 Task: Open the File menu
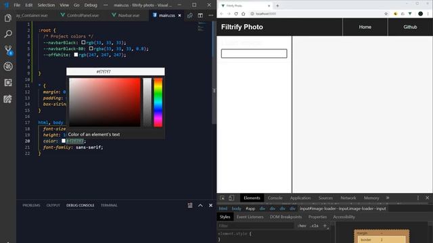pyautogui.click(x=17, y=5)
